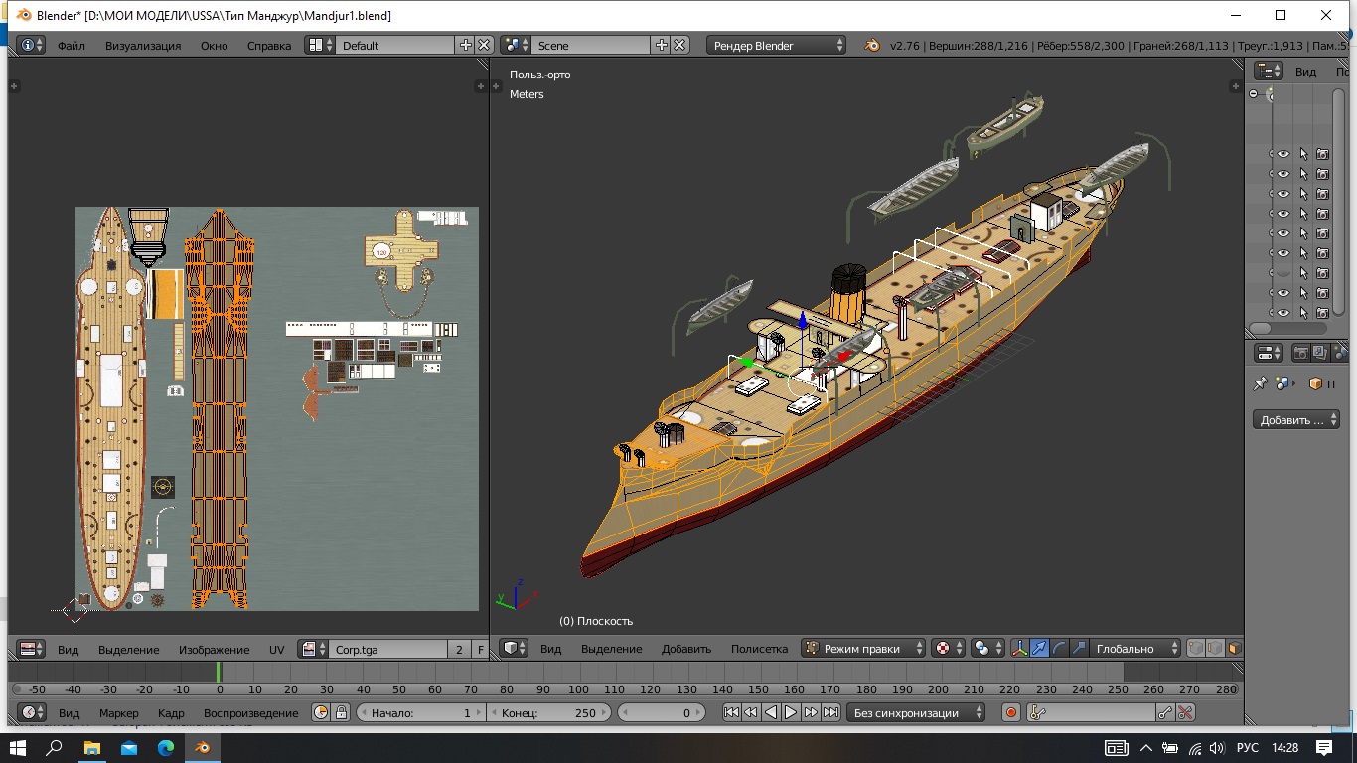Open the Файл menu
The width and height of the screenshot is (1357, 763).
pyautogui.click(x=71, y=45)
